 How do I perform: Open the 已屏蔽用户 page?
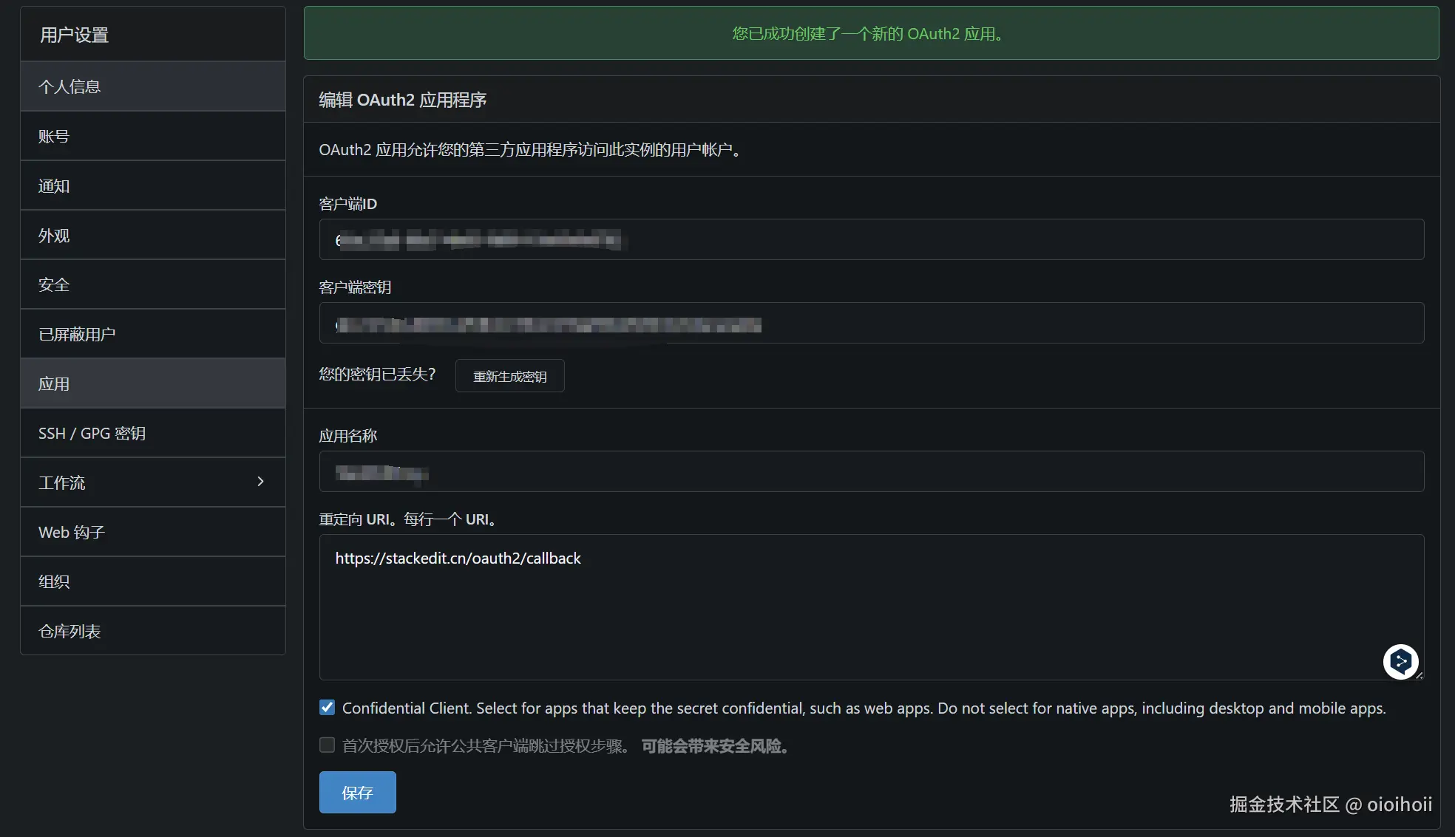(77, 334)
